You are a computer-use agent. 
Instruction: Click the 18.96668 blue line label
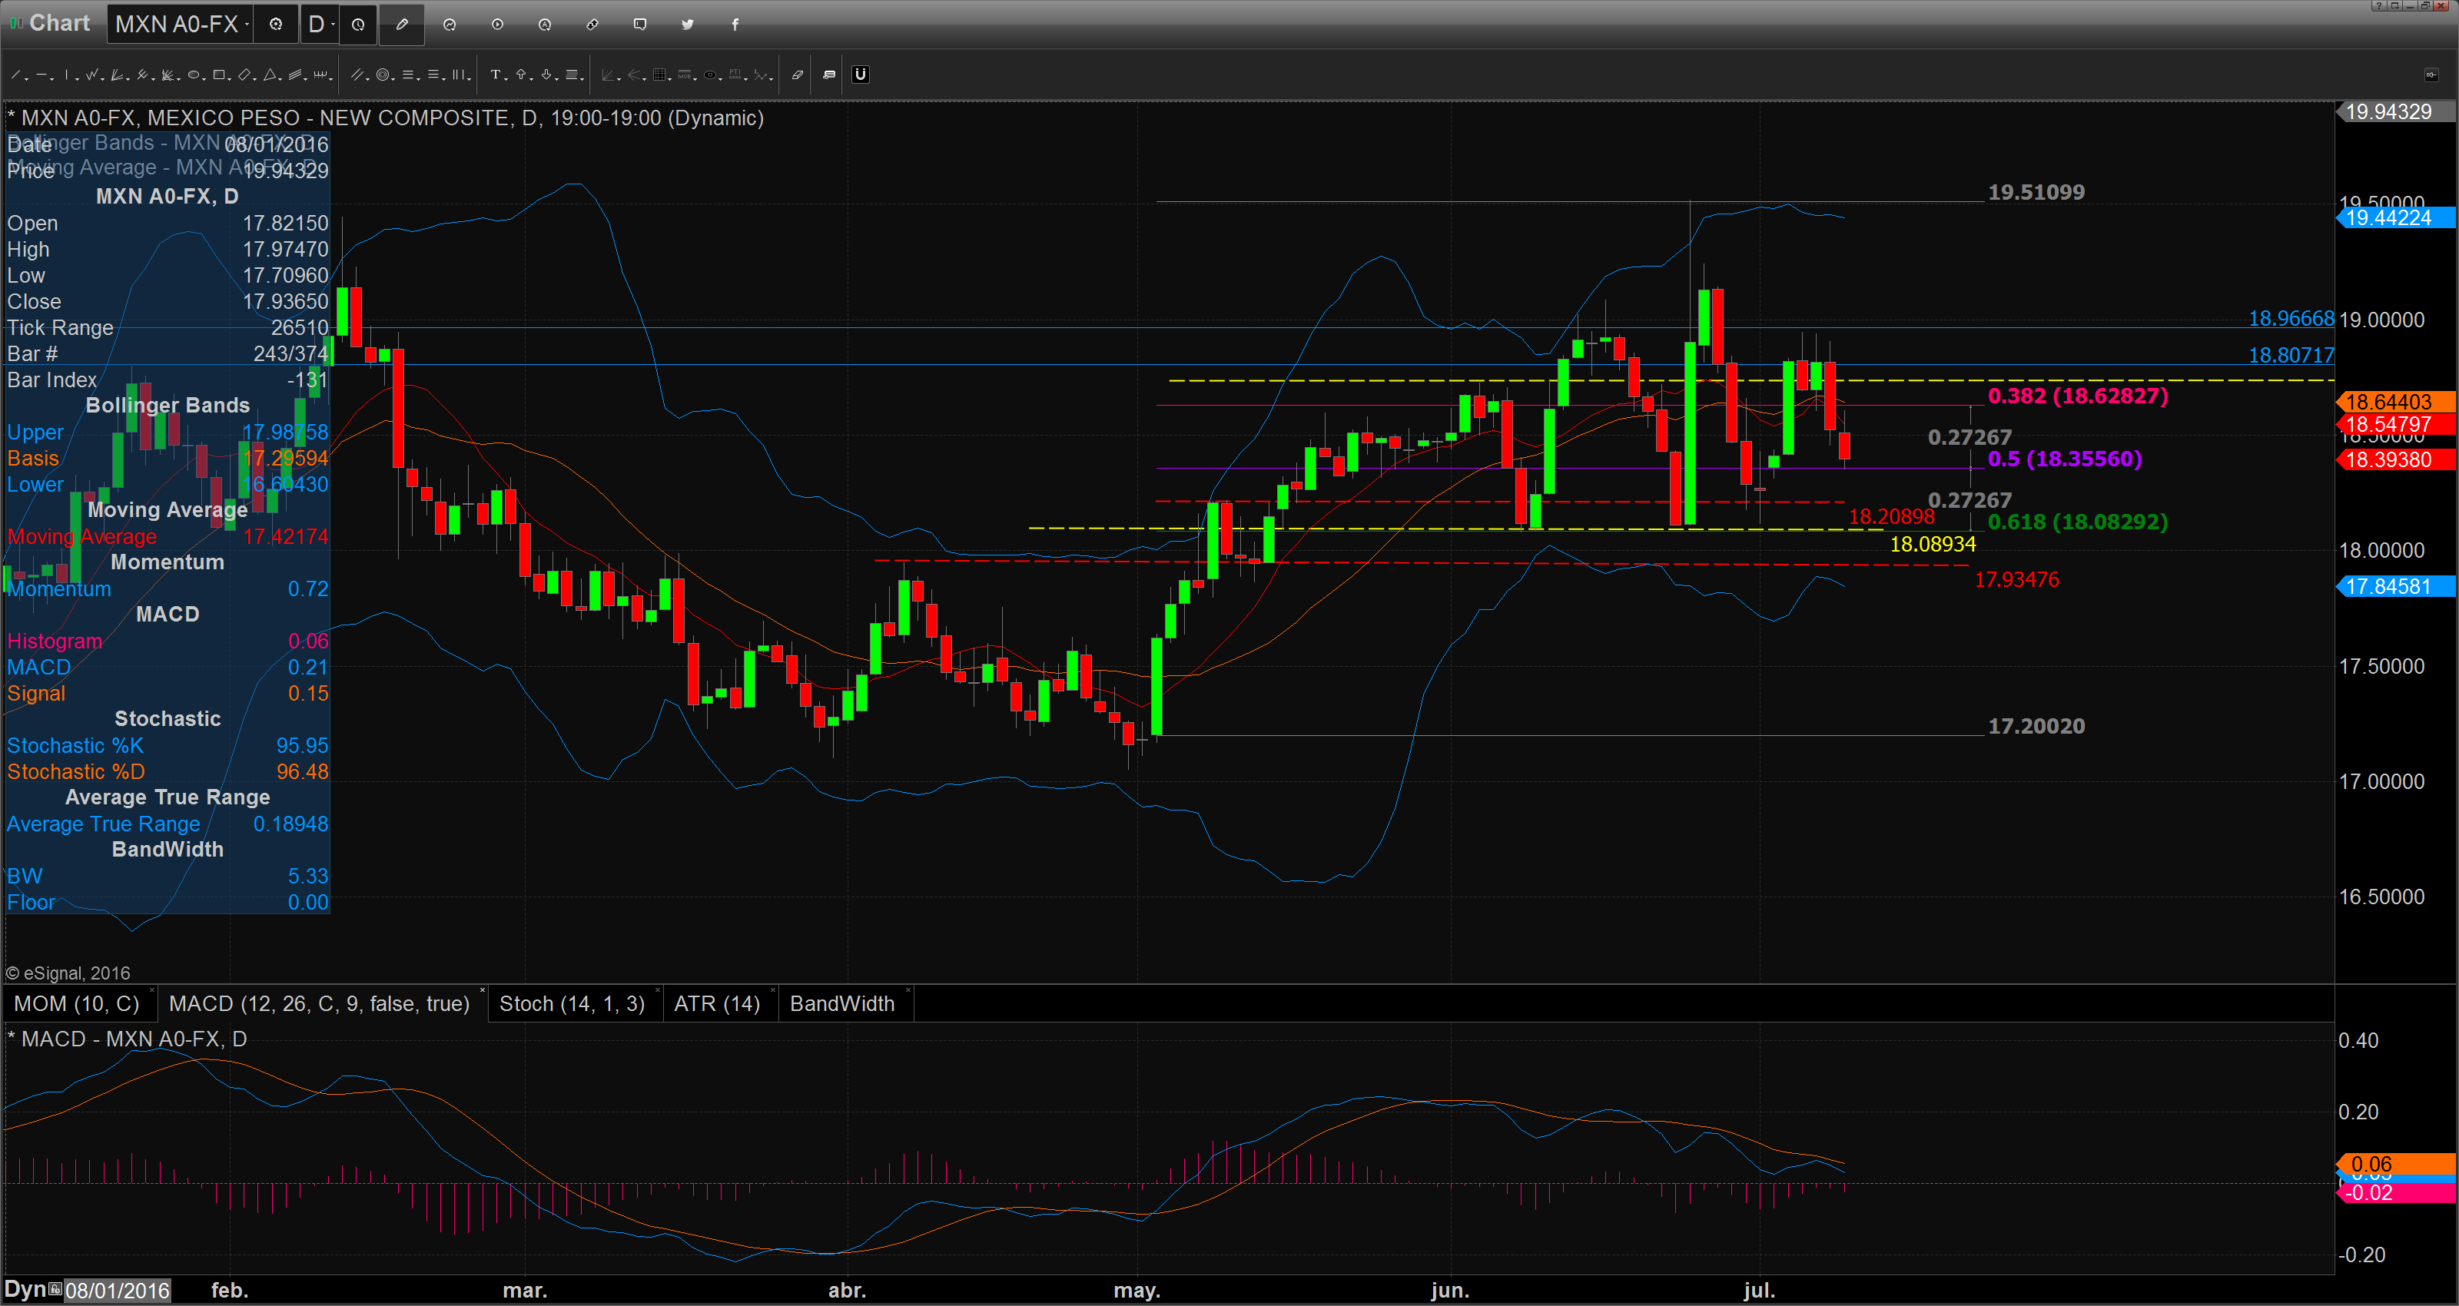point(2291,319)
